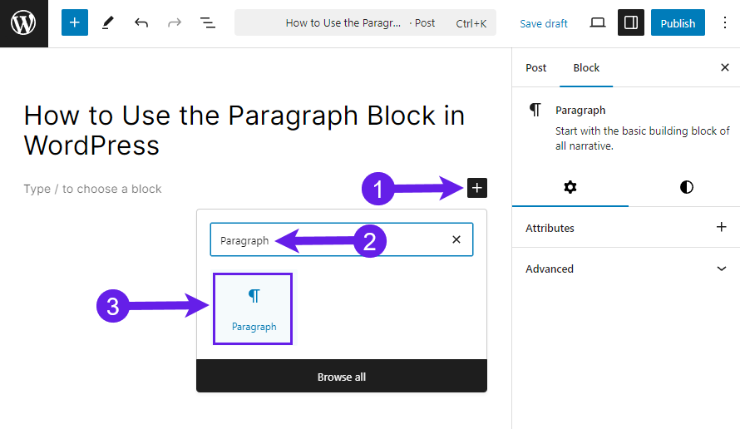This screenshot has height=429, width=740.
Task: Select the Paragraph block result
Action: coord(253,308)
